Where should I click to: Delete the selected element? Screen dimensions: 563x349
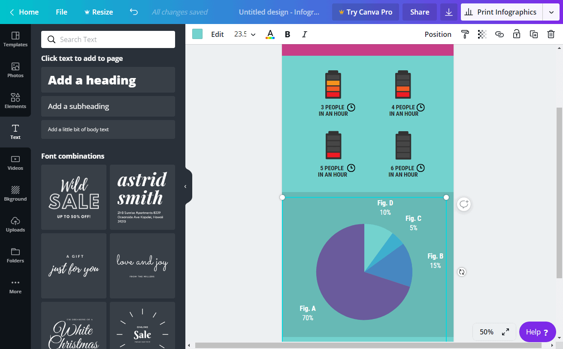[x=551, y=34]
